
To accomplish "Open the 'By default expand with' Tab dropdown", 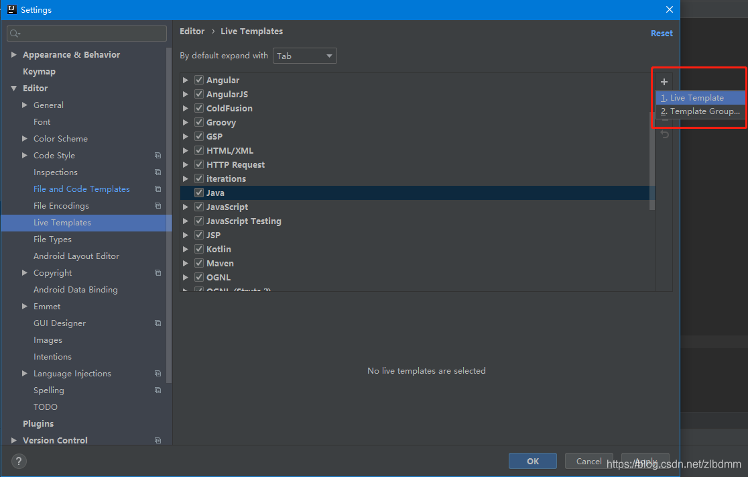I will 305,56.
